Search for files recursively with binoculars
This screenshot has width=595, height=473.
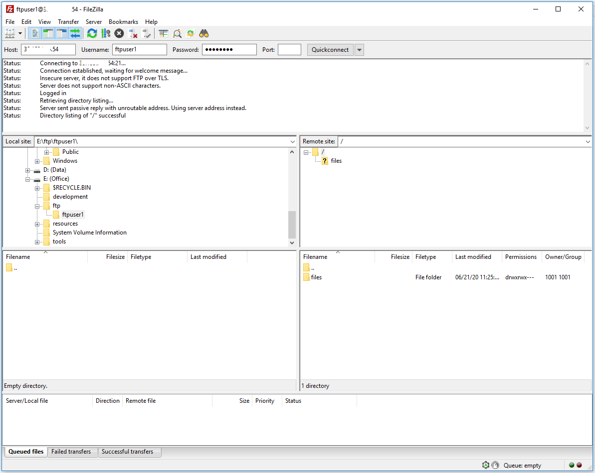point(204,34)
